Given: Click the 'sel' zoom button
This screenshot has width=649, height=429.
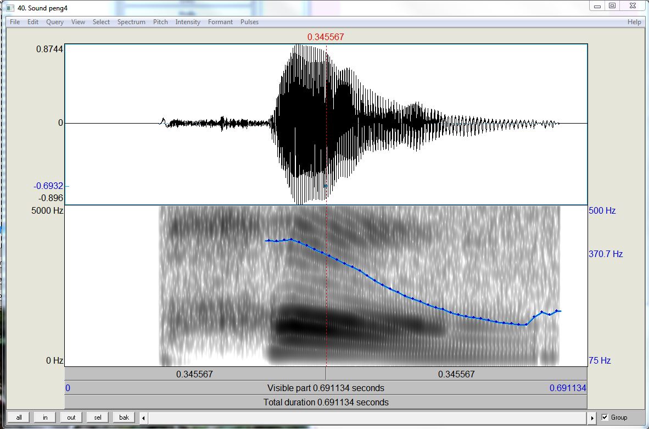Looking at the screenshot, I should pyautogui.click(x=98, y=417).
